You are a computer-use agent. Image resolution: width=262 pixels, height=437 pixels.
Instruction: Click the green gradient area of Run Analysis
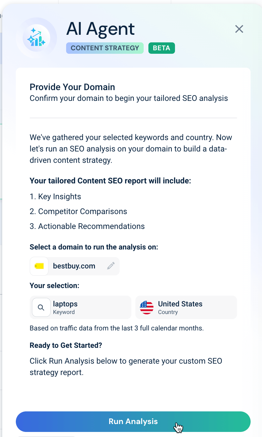click(221, 421)
